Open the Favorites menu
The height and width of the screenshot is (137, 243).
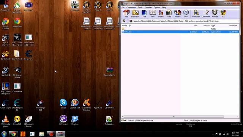coord(148,7)
